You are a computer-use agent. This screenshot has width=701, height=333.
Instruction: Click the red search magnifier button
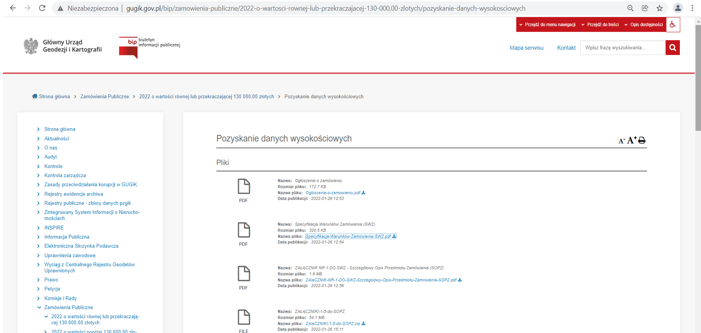673,48
